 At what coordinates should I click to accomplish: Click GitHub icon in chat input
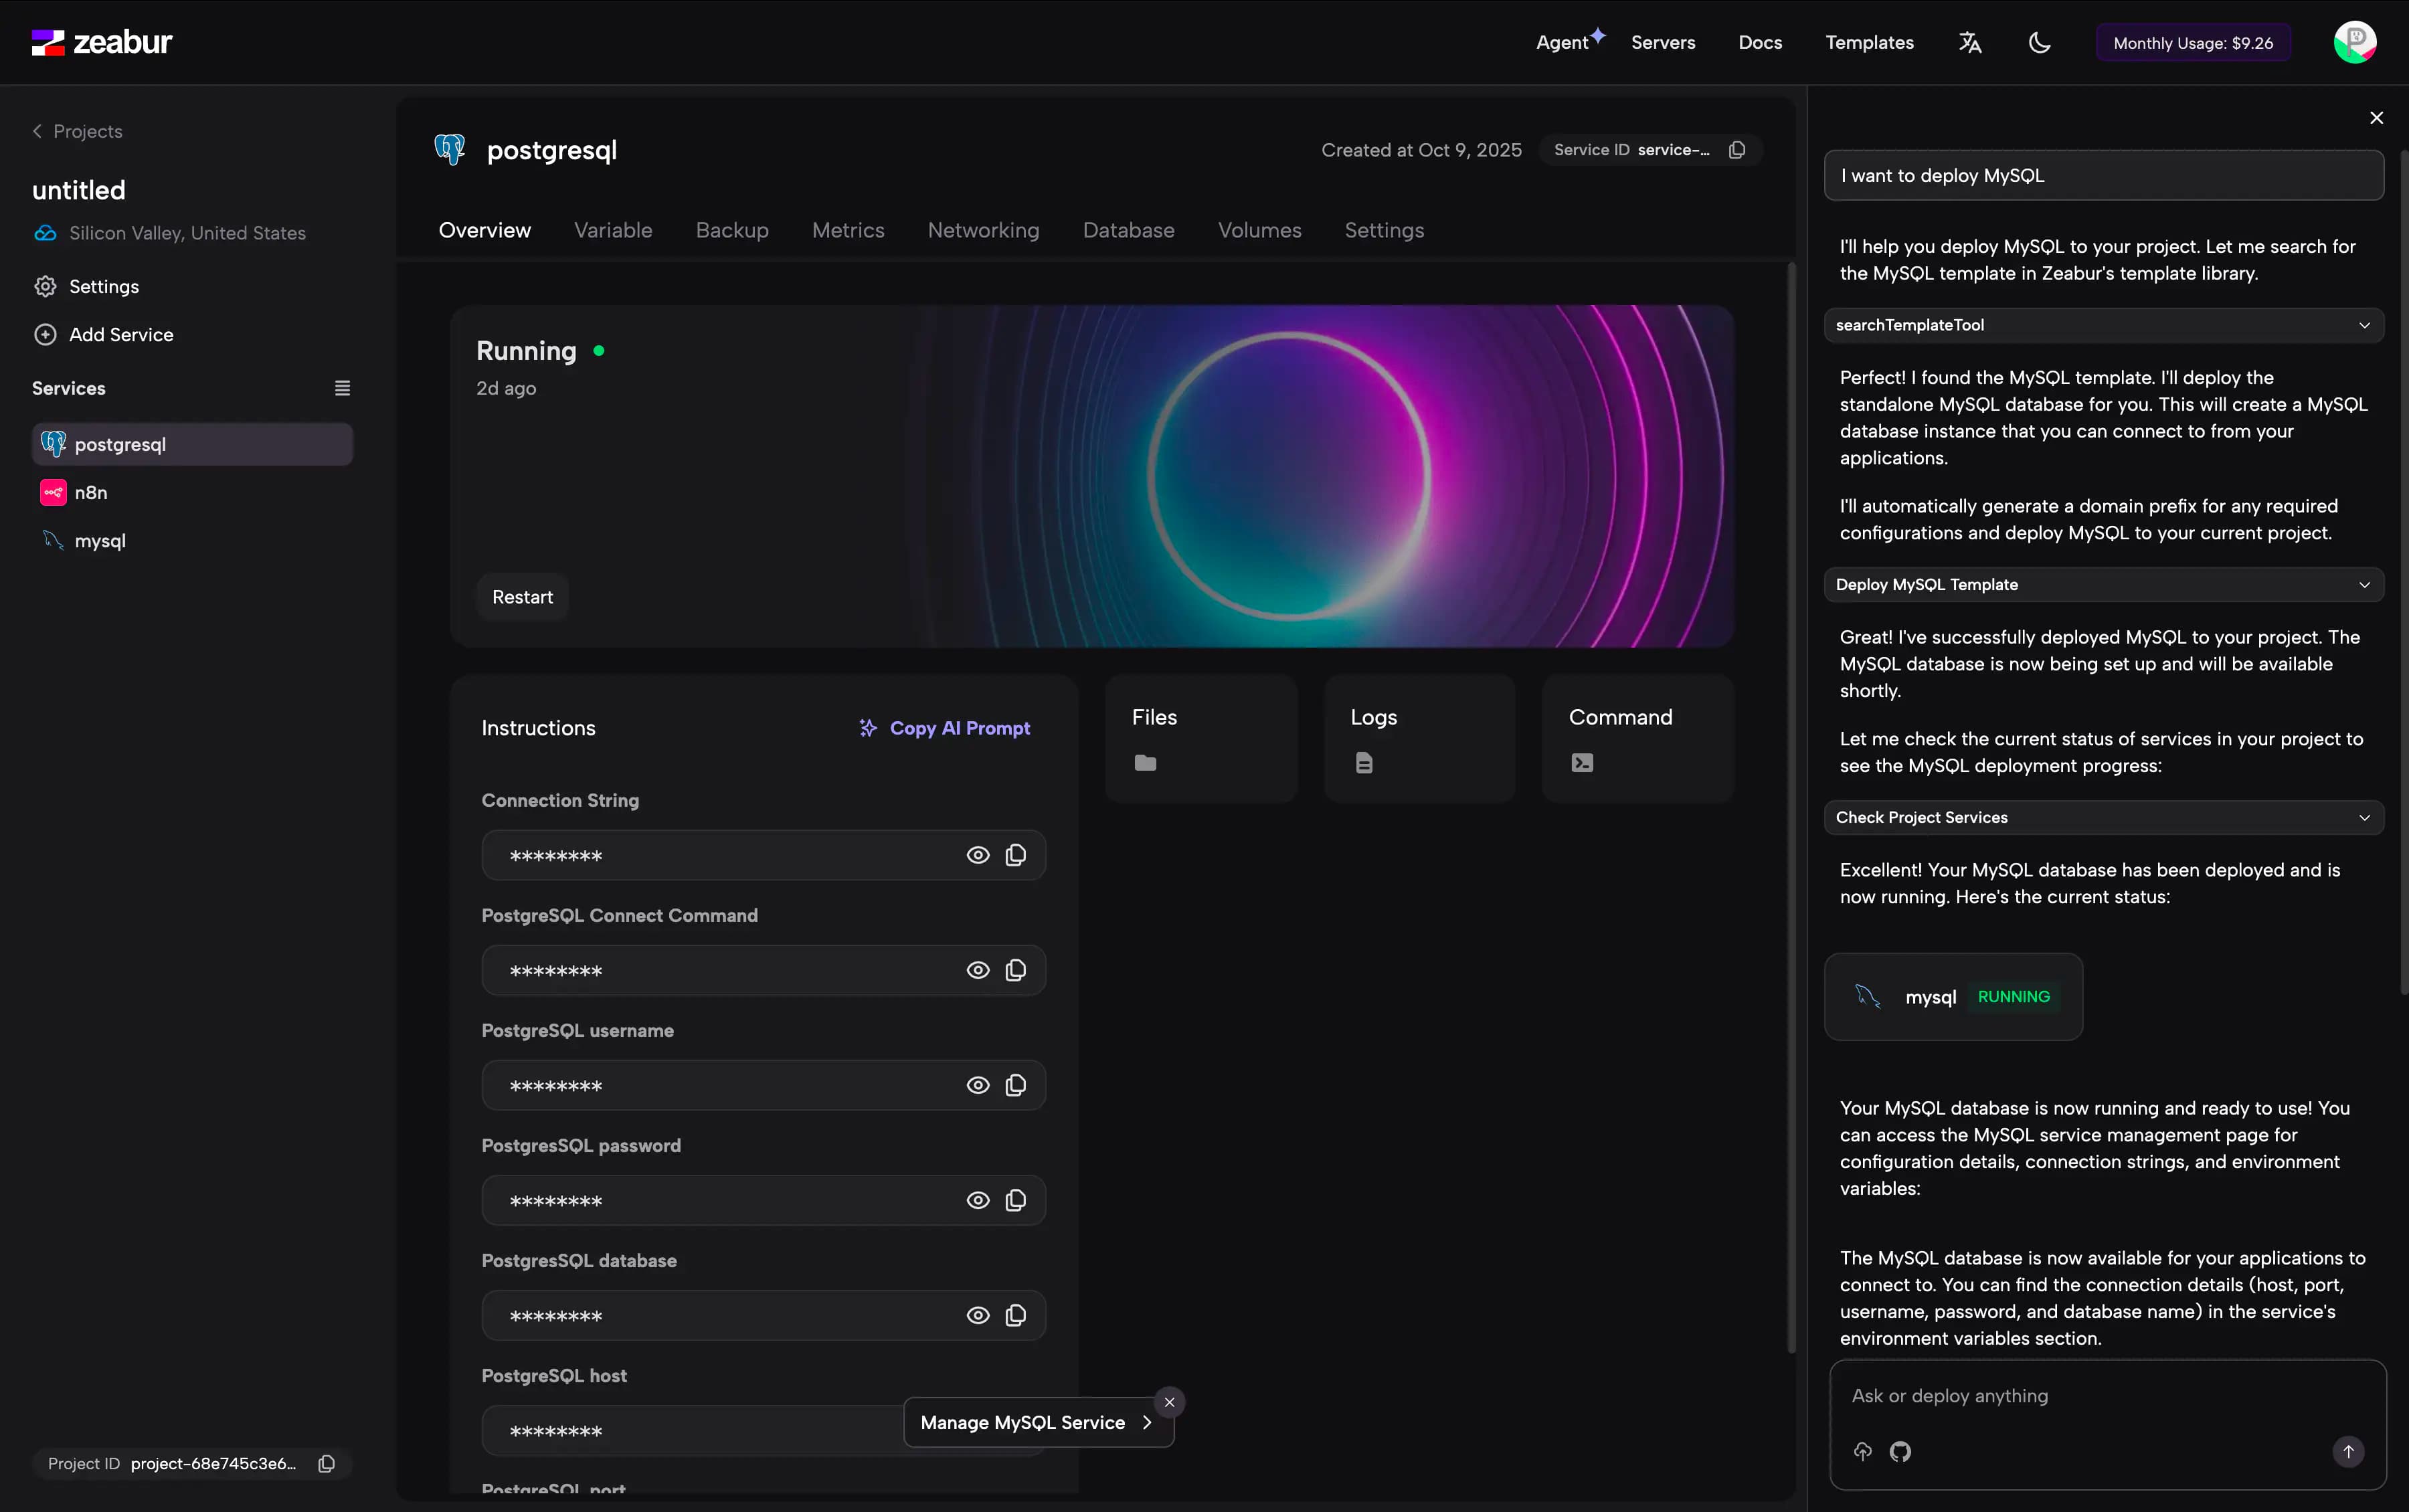(1900, 1451)
